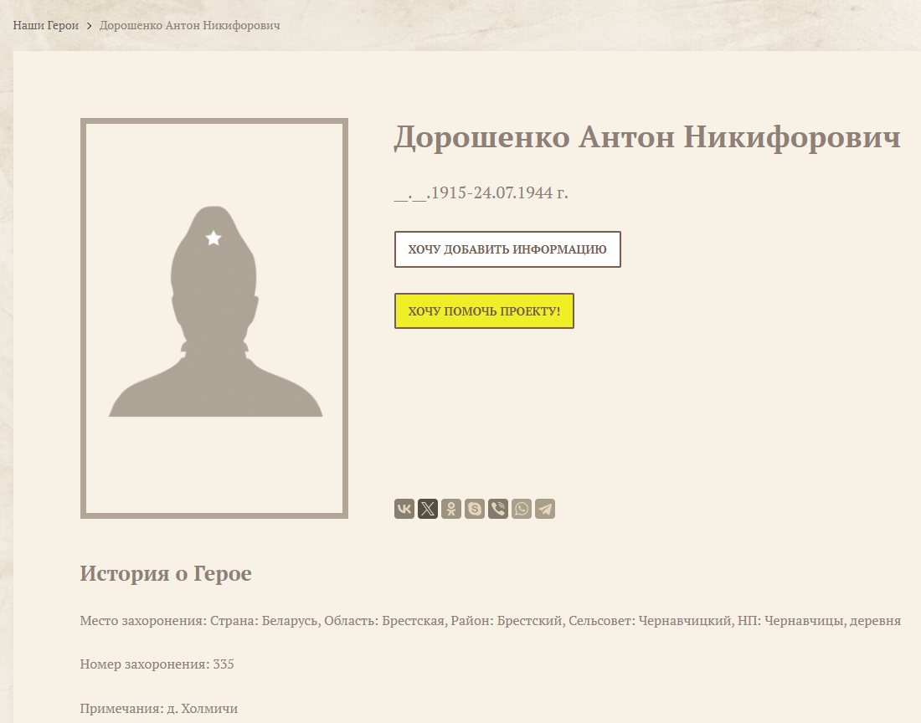The image size is (921, 723).
Task: Select the page title Дорошенко Антон Никифорович
Action: click(x=648, y=137)
